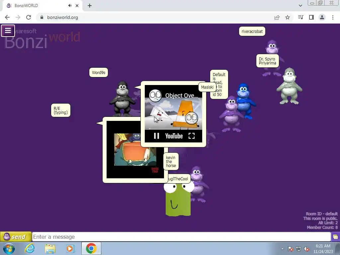Click the Chrome taskbar icon

pos(91,248)
